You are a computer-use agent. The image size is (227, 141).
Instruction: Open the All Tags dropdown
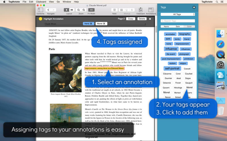[178, 14]
